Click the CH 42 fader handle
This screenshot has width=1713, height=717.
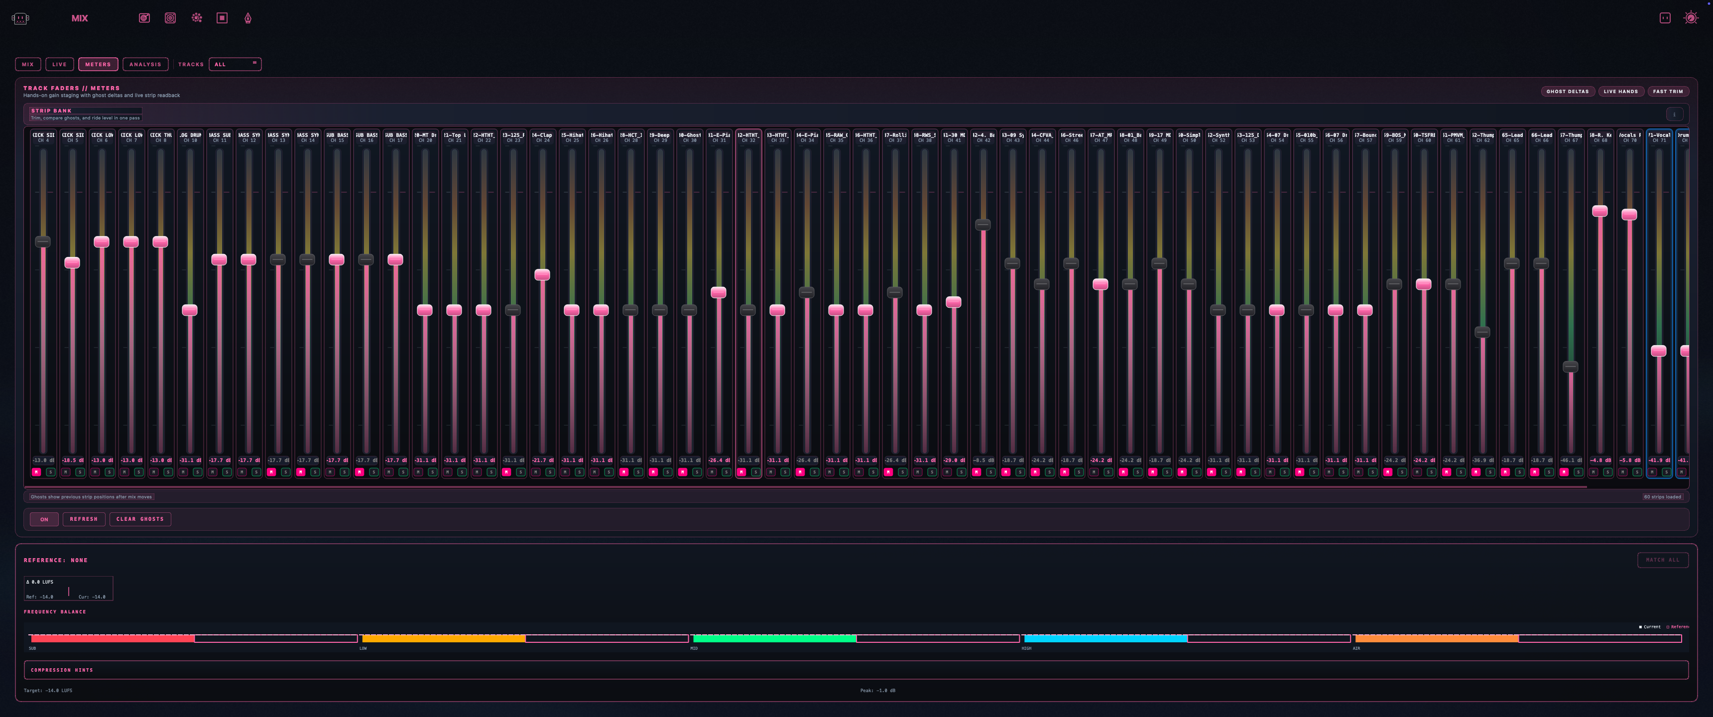[x=983, y=225]
